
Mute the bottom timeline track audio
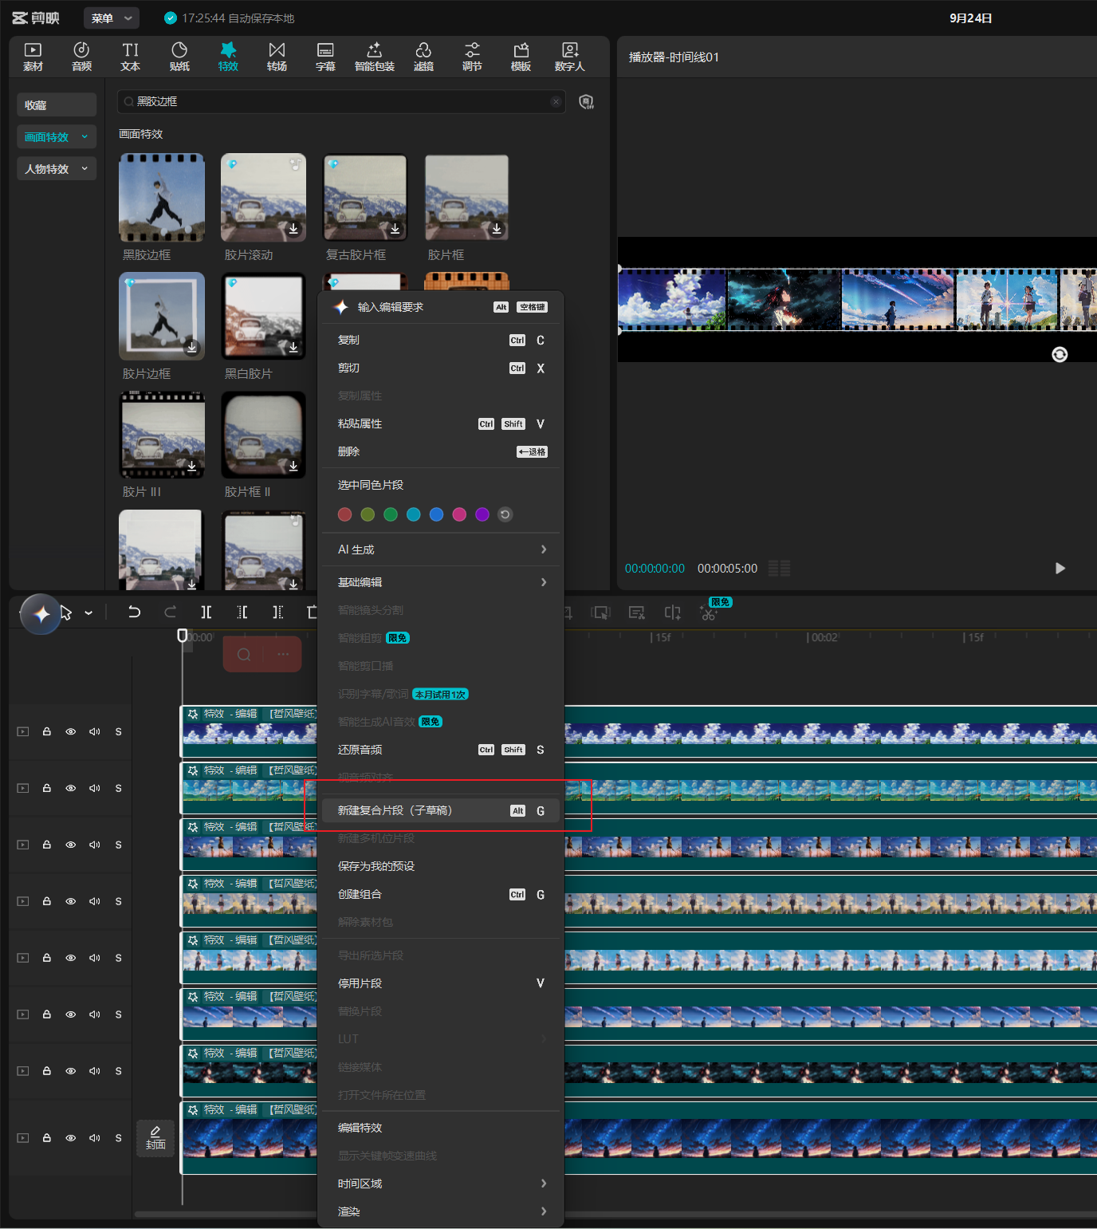pos(95,1138)
